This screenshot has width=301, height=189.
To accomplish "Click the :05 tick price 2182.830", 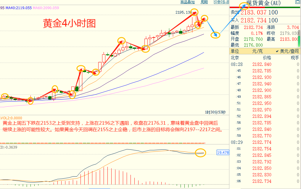I will click(262, 175).
